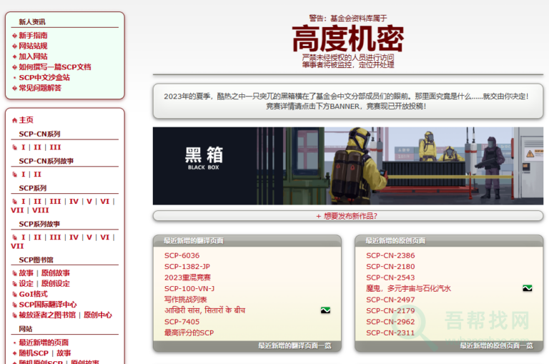Open 随机SCP link in sidebar
Viewport: 549px width, 364px height.
tap(35, 353)
